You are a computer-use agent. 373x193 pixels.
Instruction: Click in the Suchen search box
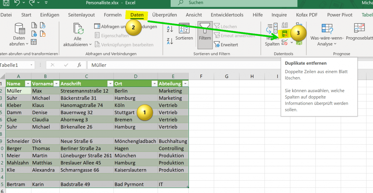click(218, 3)
